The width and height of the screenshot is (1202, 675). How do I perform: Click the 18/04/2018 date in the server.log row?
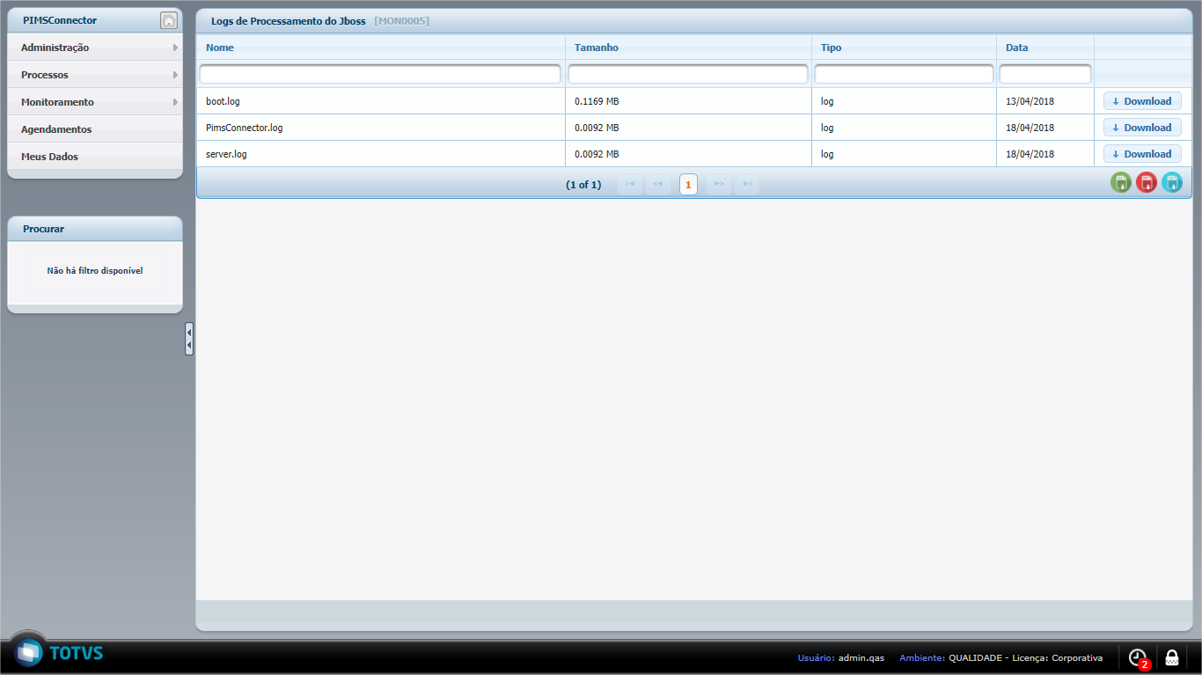[1030, 154]
